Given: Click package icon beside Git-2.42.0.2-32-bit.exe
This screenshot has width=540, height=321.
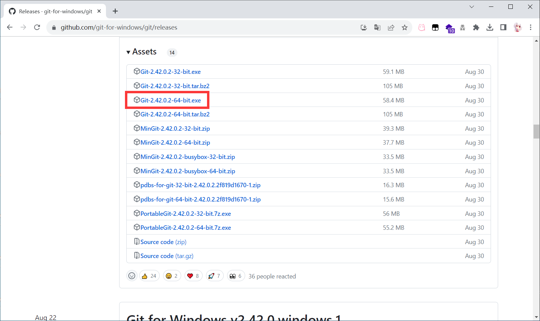Looking at the screenshot, I should click(137, 71).
